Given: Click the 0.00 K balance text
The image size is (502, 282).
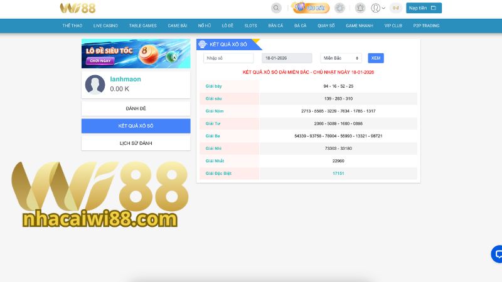Looking at the screenshot, I should pos(119,89).
